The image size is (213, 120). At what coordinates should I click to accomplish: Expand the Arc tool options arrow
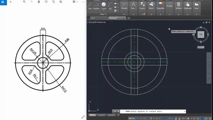pos(110,10)
